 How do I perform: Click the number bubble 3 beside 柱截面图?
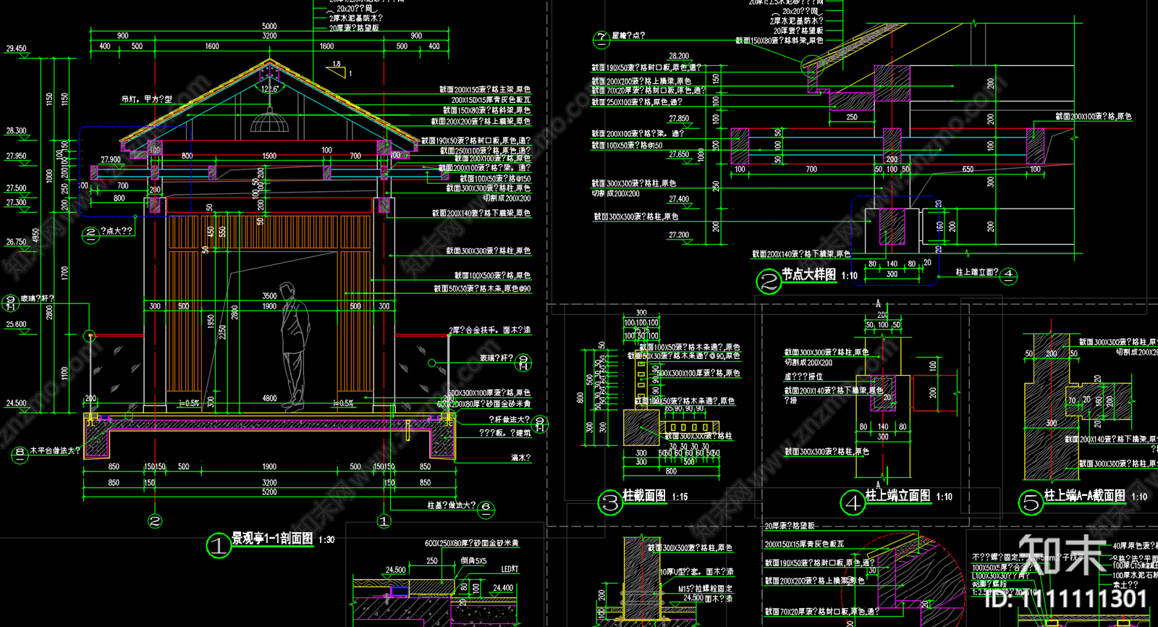coord(610,502)
